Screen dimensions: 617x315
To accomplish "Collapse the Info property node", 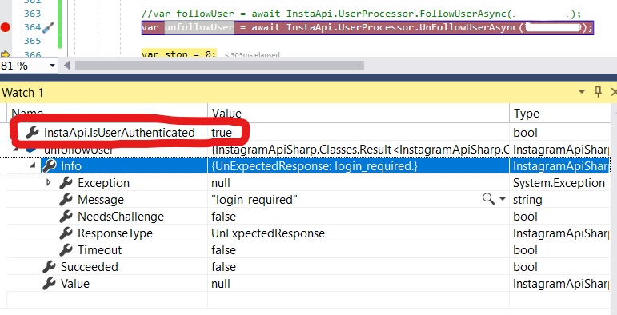I will click(x=33, y=166).
